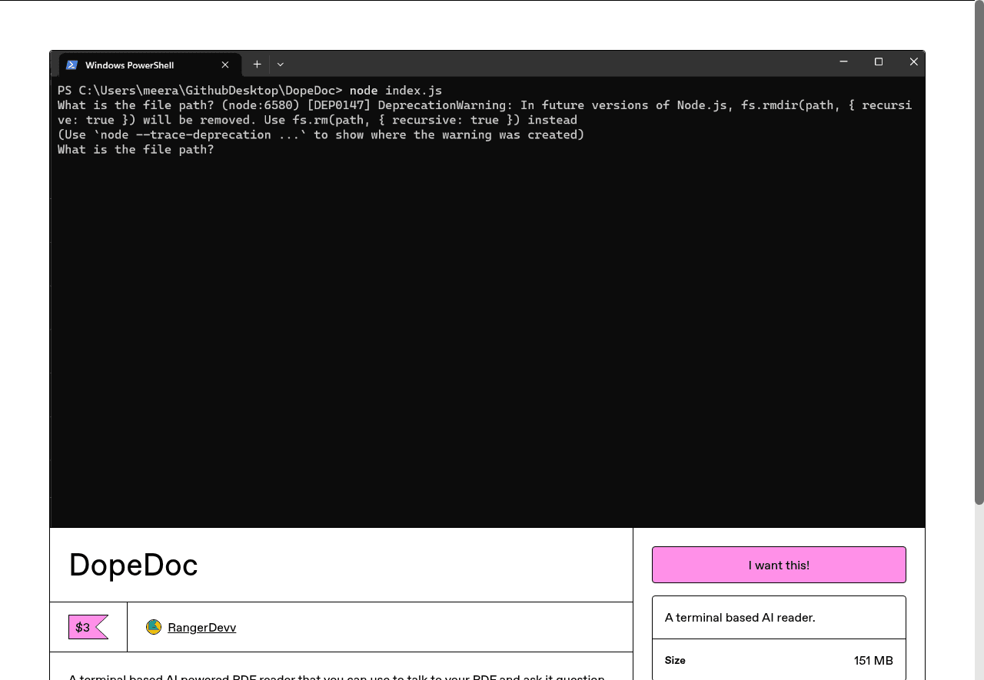The height and width of the screenshot is (680, 984).
Task: Click the PowerShell icon in the terminal tab
Action: tap(72, 65)
